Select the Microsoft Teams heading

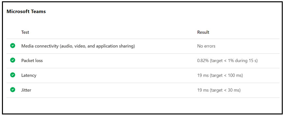click(26, 11)
